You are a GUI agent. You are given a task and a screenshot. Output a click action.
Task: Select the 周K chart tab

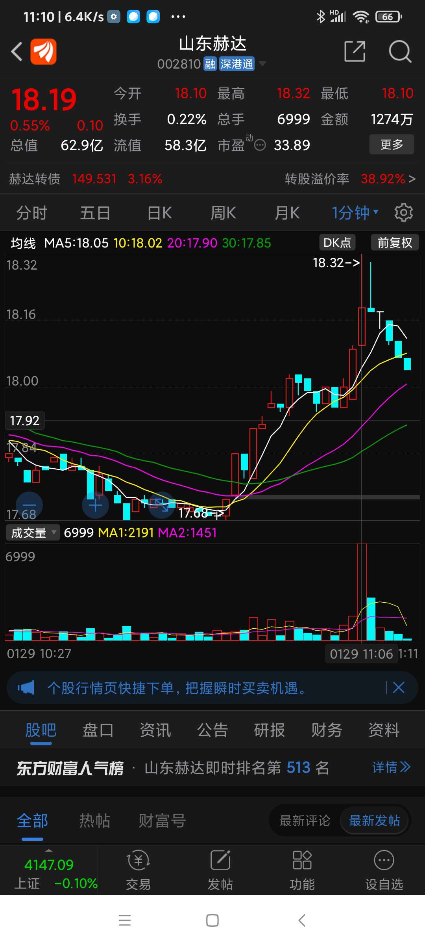pyautogui.click(x=223, y=213)
